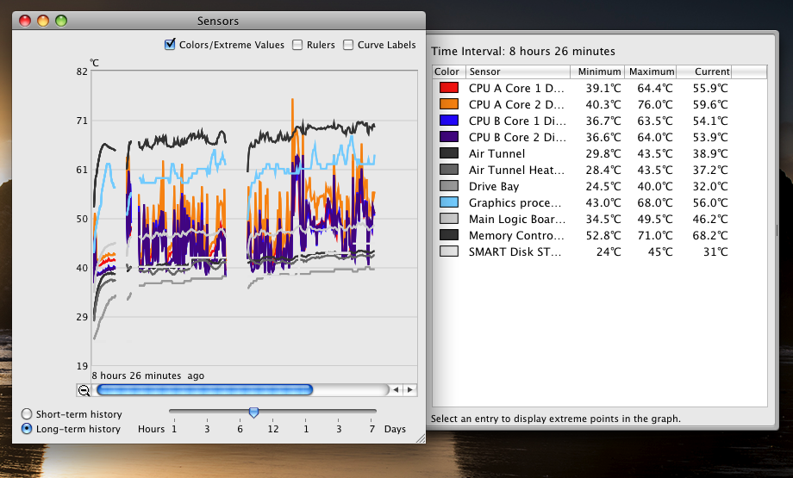Image resolution: width=793 pixels, height=478 pixels.
Task: Click the left arrow of the history scrollbar
Action: point(396,389)
